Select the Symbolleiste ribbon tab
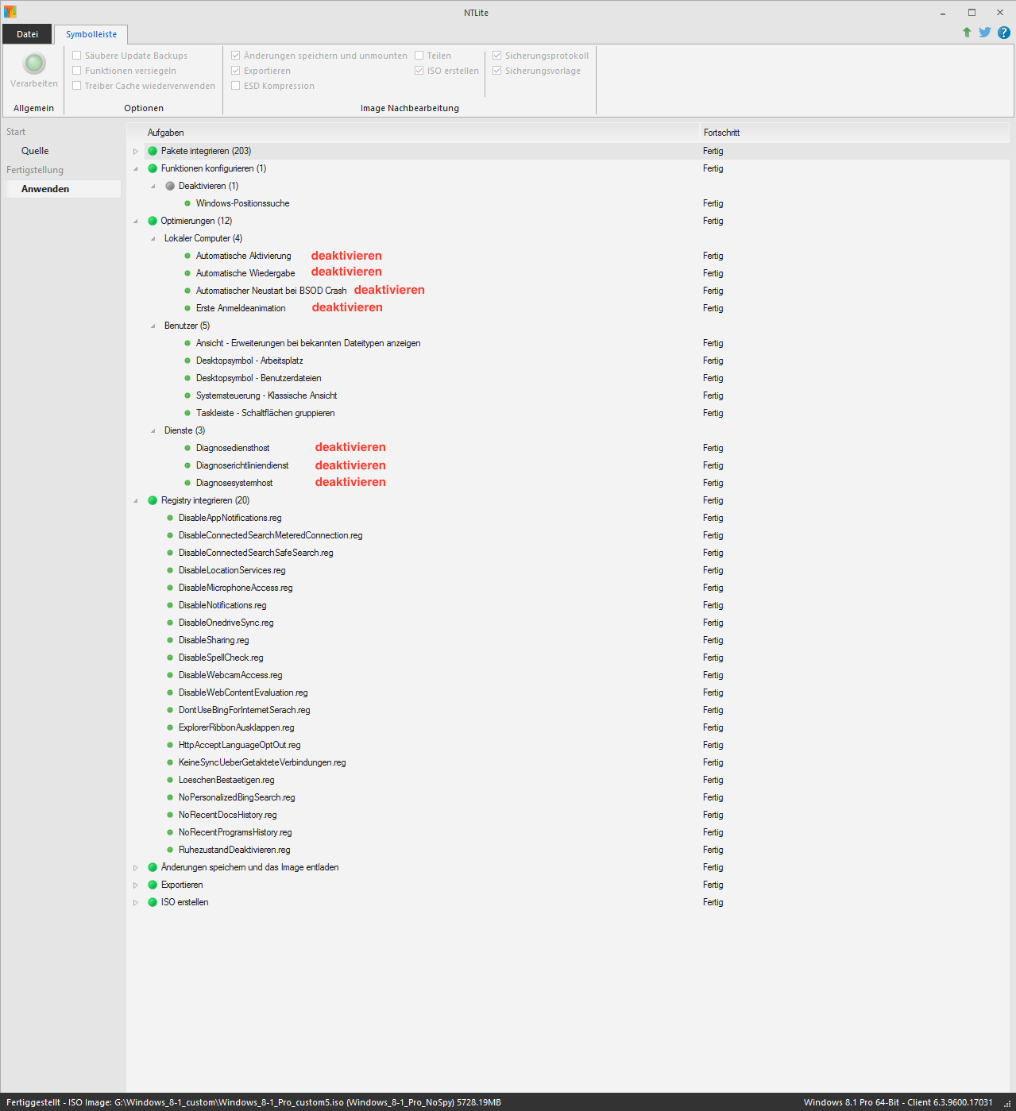 click(91, 34)
